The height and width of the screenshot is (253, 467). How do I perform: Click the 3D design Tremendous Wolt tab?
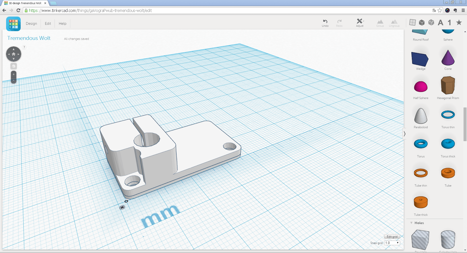tap(25, 3)
